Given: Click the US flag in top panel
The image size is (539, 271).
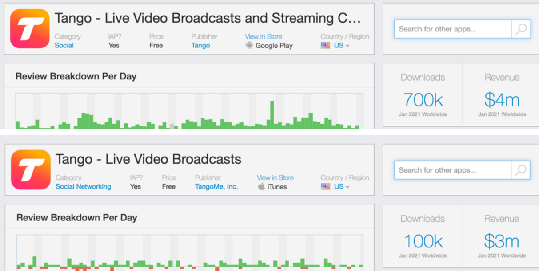Looking at the screenshot, I should pyautogui.click(x=325, y=45).
